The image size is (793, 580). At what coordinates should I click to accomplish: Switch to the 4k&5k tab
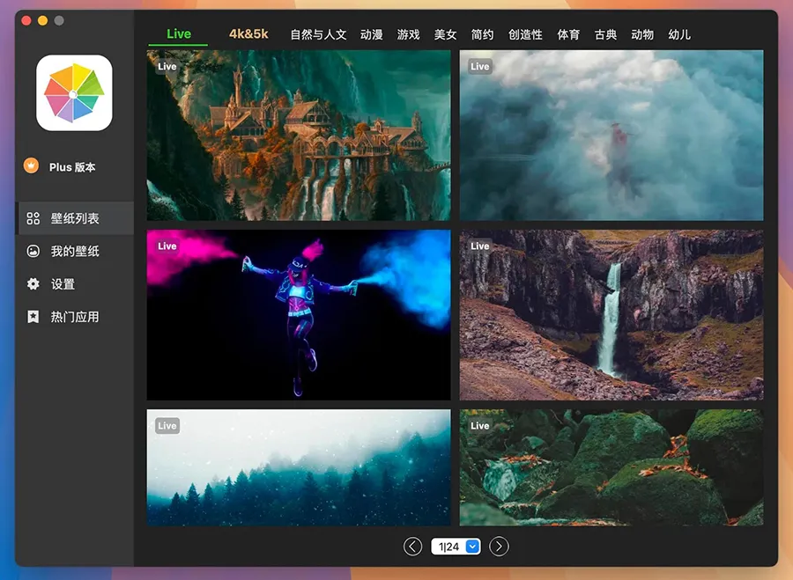pos(248,34)
